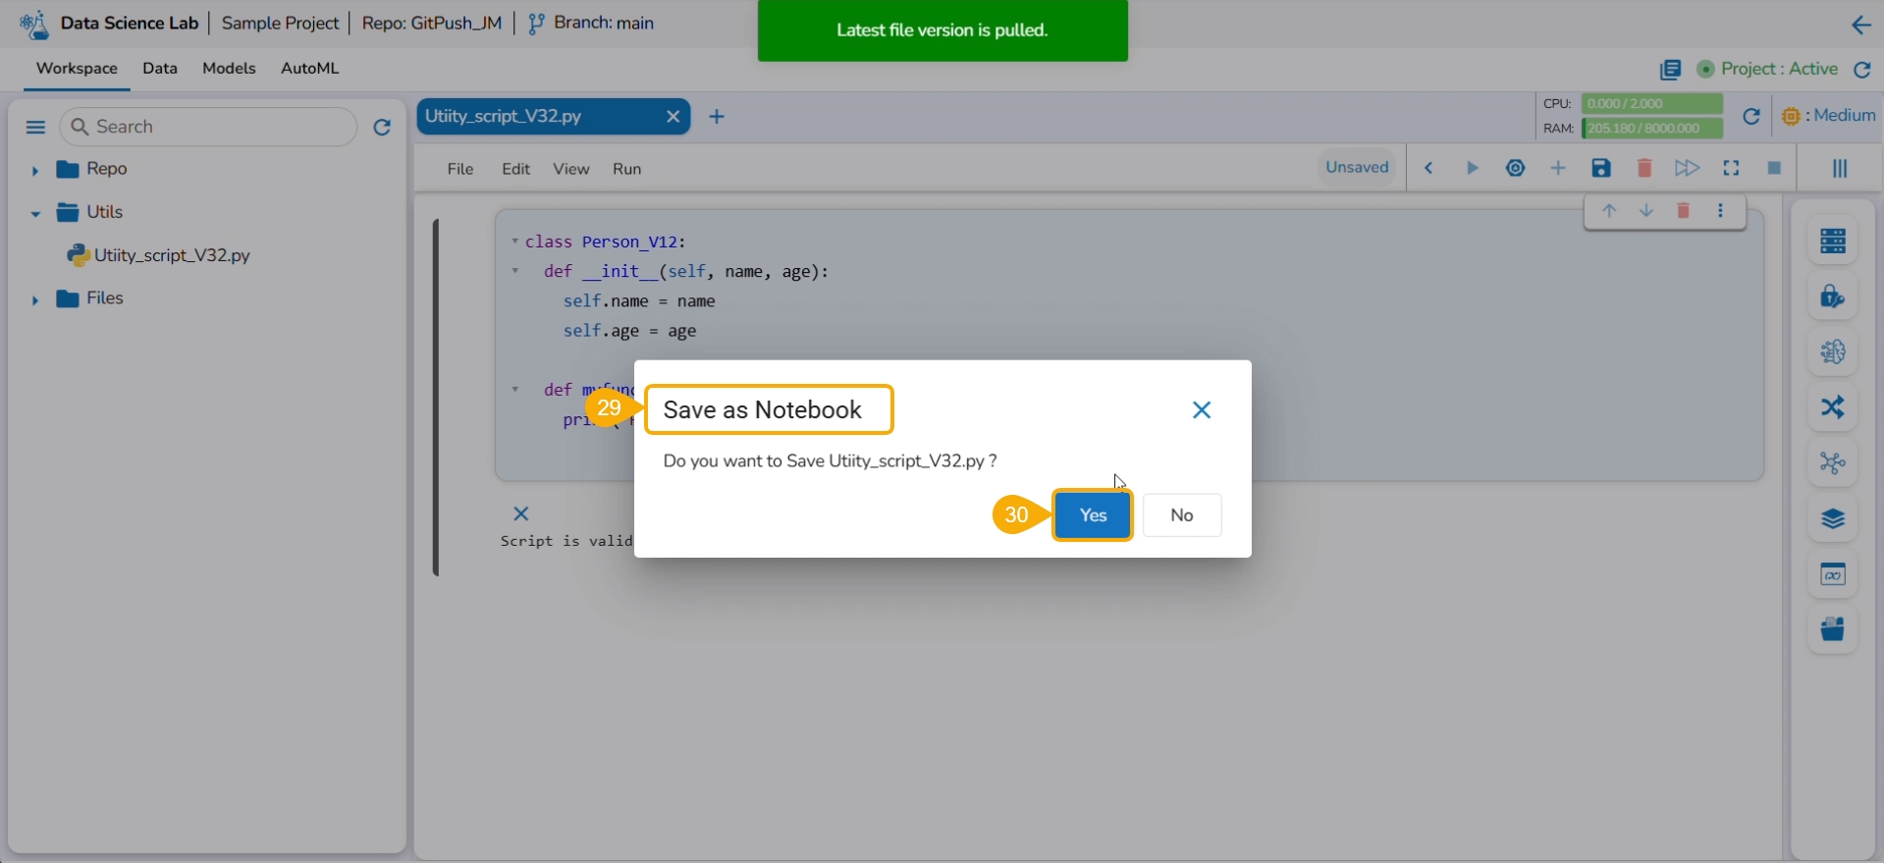
Task: Click the CPU usage bar
Action: click(1652, 103)
